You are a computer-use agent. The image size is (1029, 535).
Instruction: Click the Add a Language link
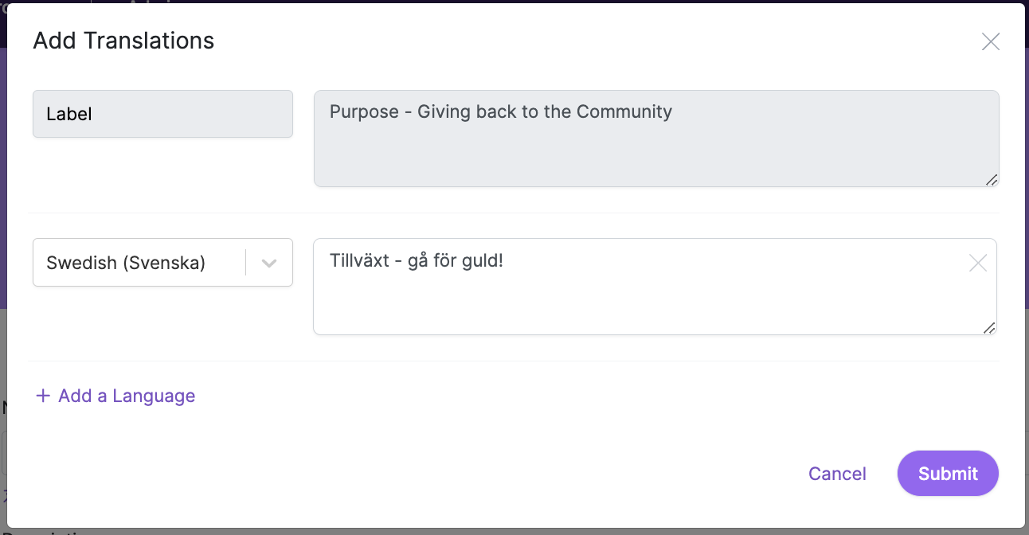point(127,396)
